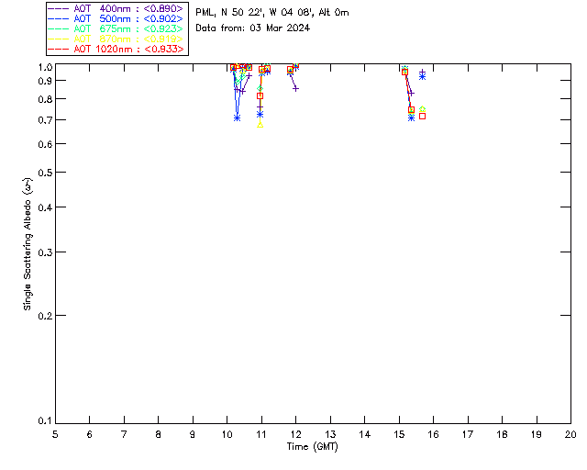Click the x-axis tick label 17
Image resolution: width=587 pixels, height=470 pixels.
[x=468, y=434]
